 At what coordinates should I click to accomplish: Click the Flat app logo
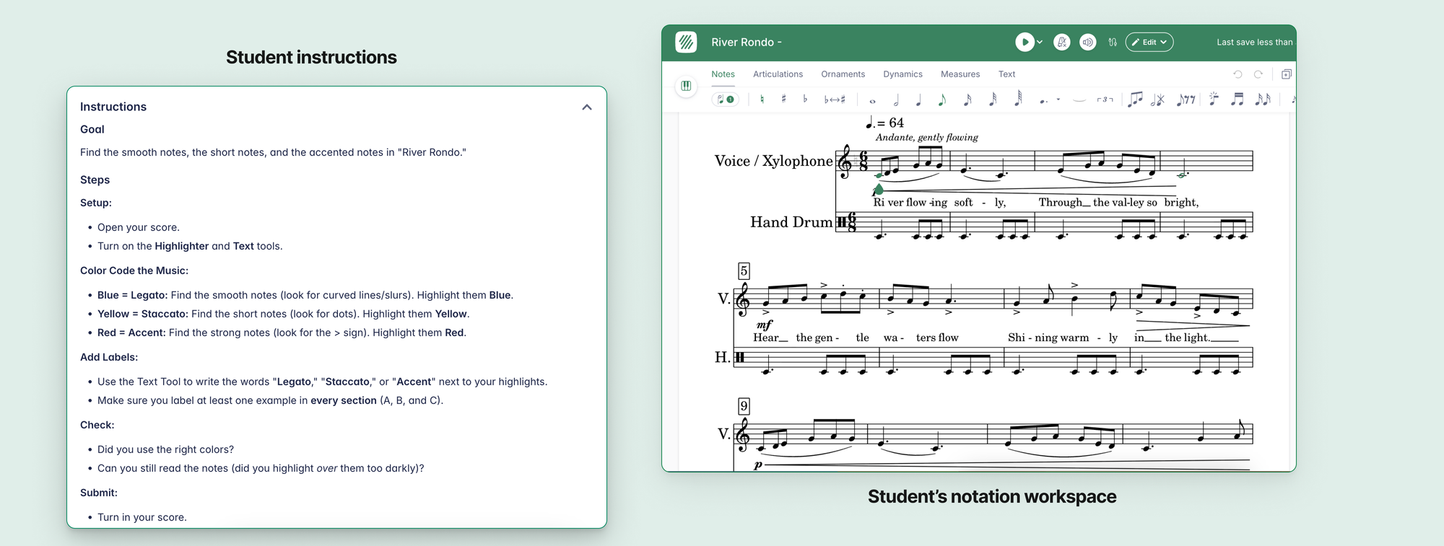point(686,43)
